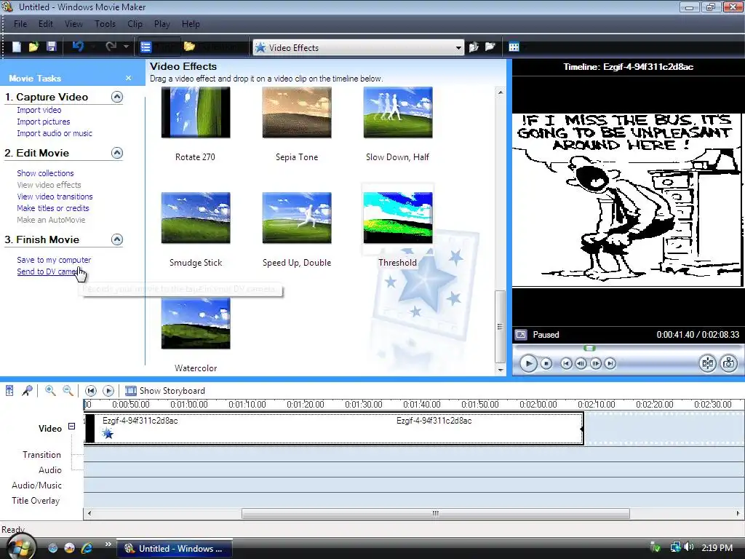Screen dimensions: 745x559
Task: Click the preview Back button
Action: point(566,364)
